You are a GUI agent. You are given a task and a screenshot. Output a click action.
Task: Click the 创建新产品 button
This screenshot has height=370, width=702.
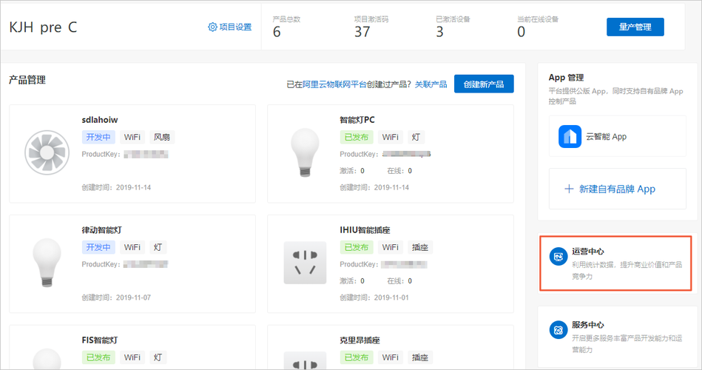click(484, 84)
